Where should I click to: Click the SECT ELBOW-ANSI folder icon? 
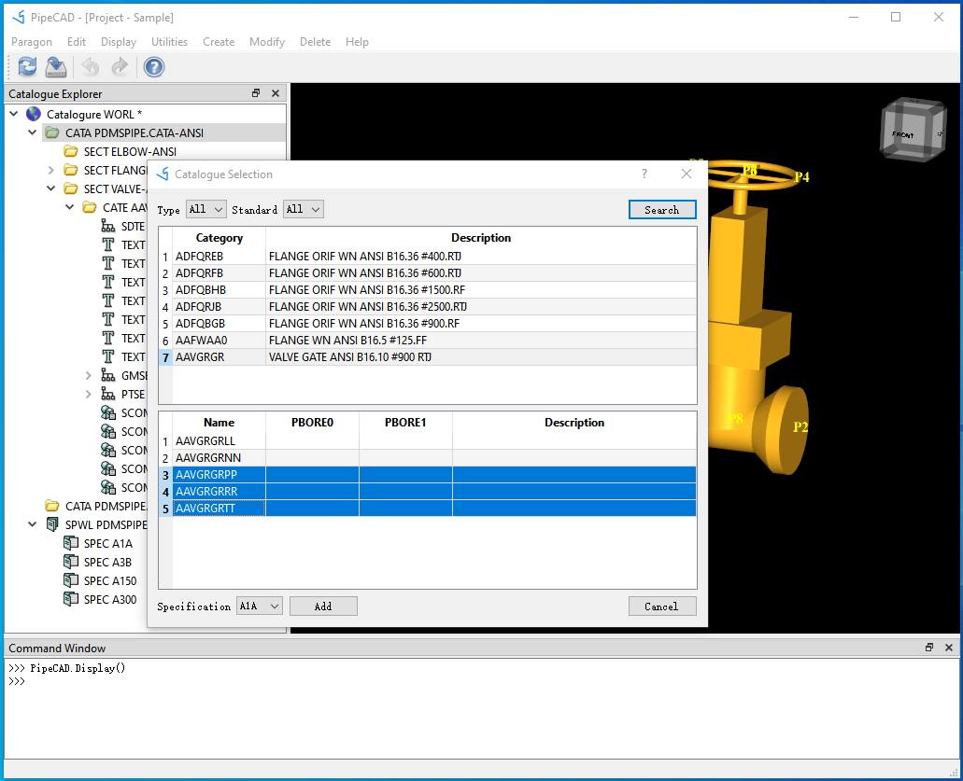71,151
